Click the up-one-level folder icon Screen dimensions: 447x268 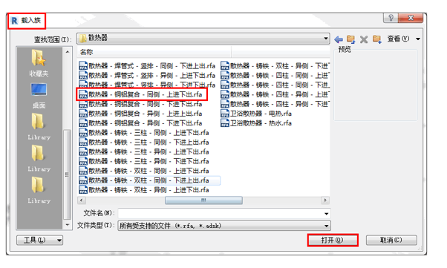(x=351, y=39)
